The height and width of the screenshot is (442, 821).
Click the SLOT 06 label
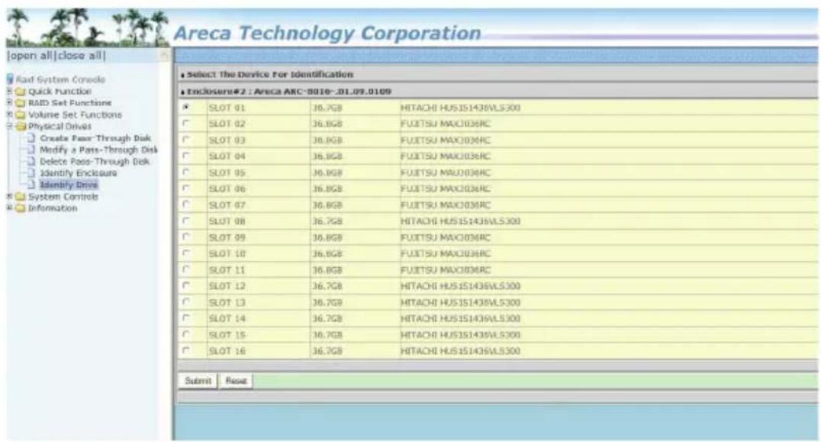pos(227,189)
